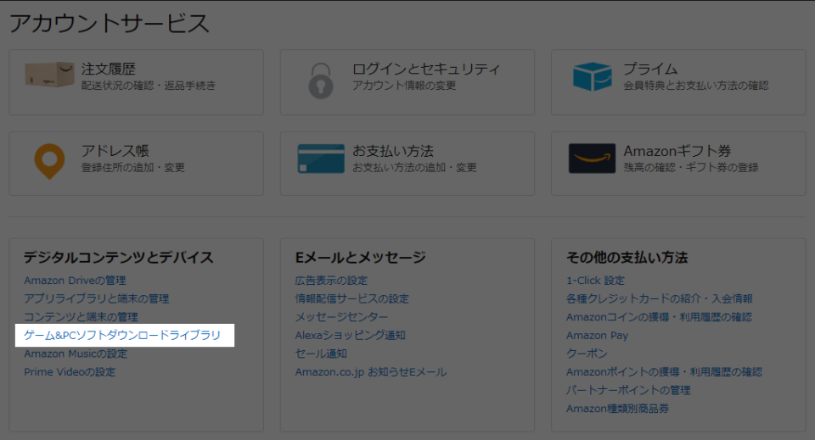Open Amazon Driveの管理 link

75,280
